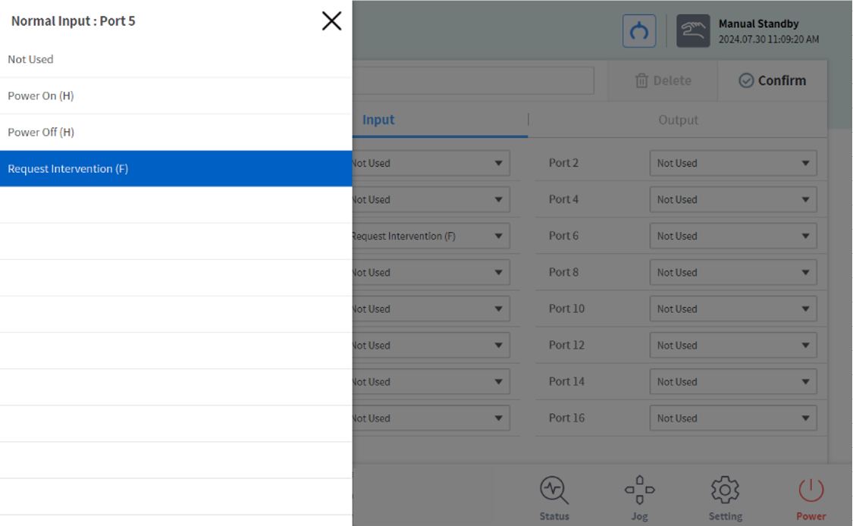Choose Power Off (H) option
Viewport: 853px width, 526px height.
[x=176, y=133]
